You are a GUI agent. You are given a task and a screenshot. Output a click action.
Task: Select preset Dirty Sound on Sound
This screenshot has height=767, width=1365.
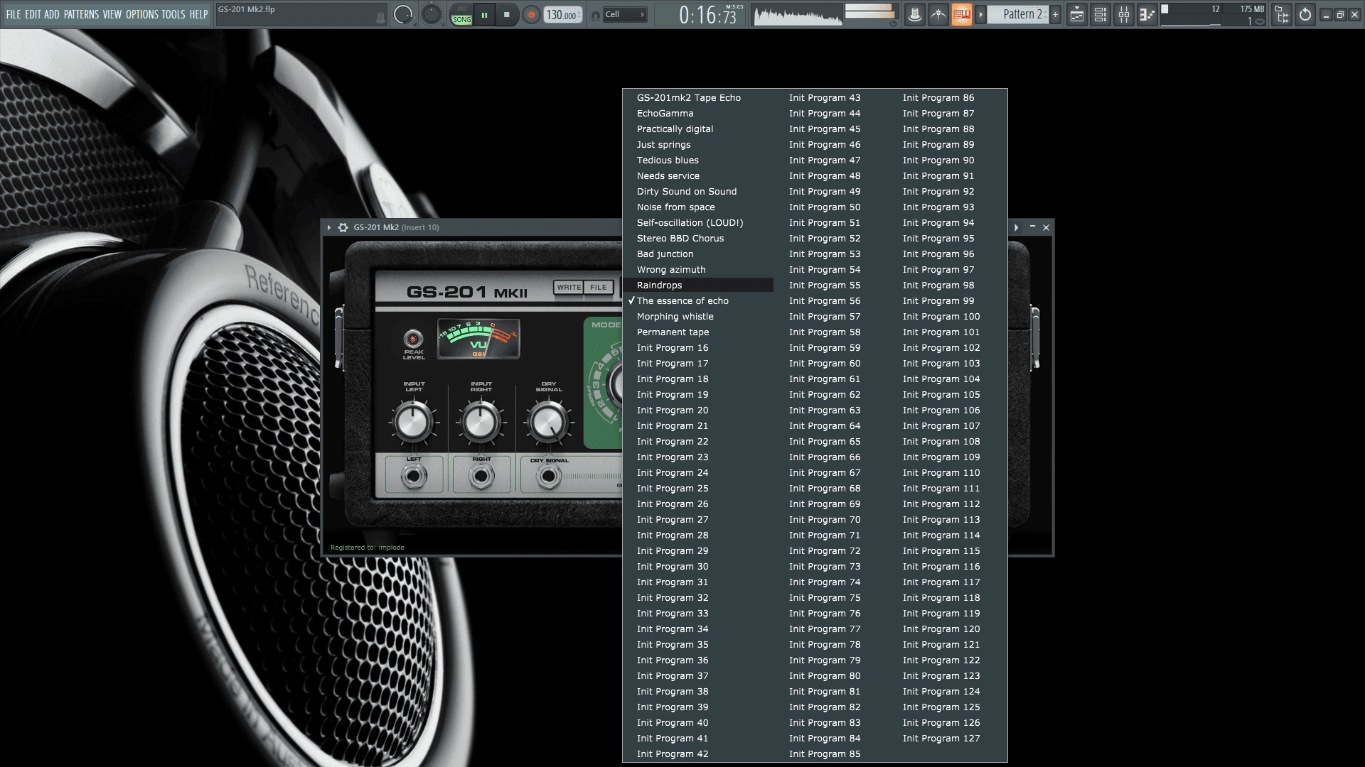tap(698, 191)
